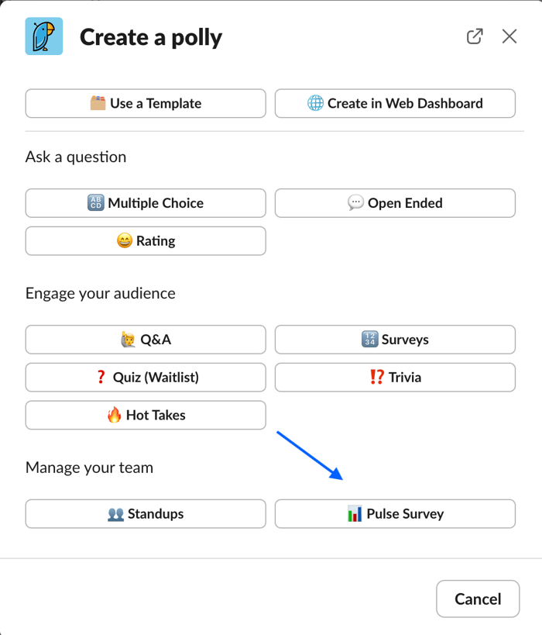Viewport: 542px width, 635px height.
Task: Start a Q&A session
Action: coord(146,340)
